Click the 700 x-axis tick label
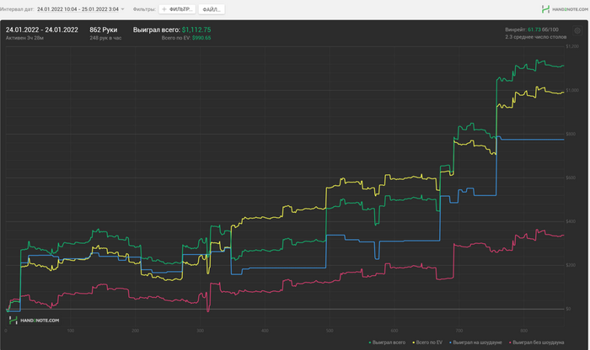590x350 pixels. [x=459, y=331]
